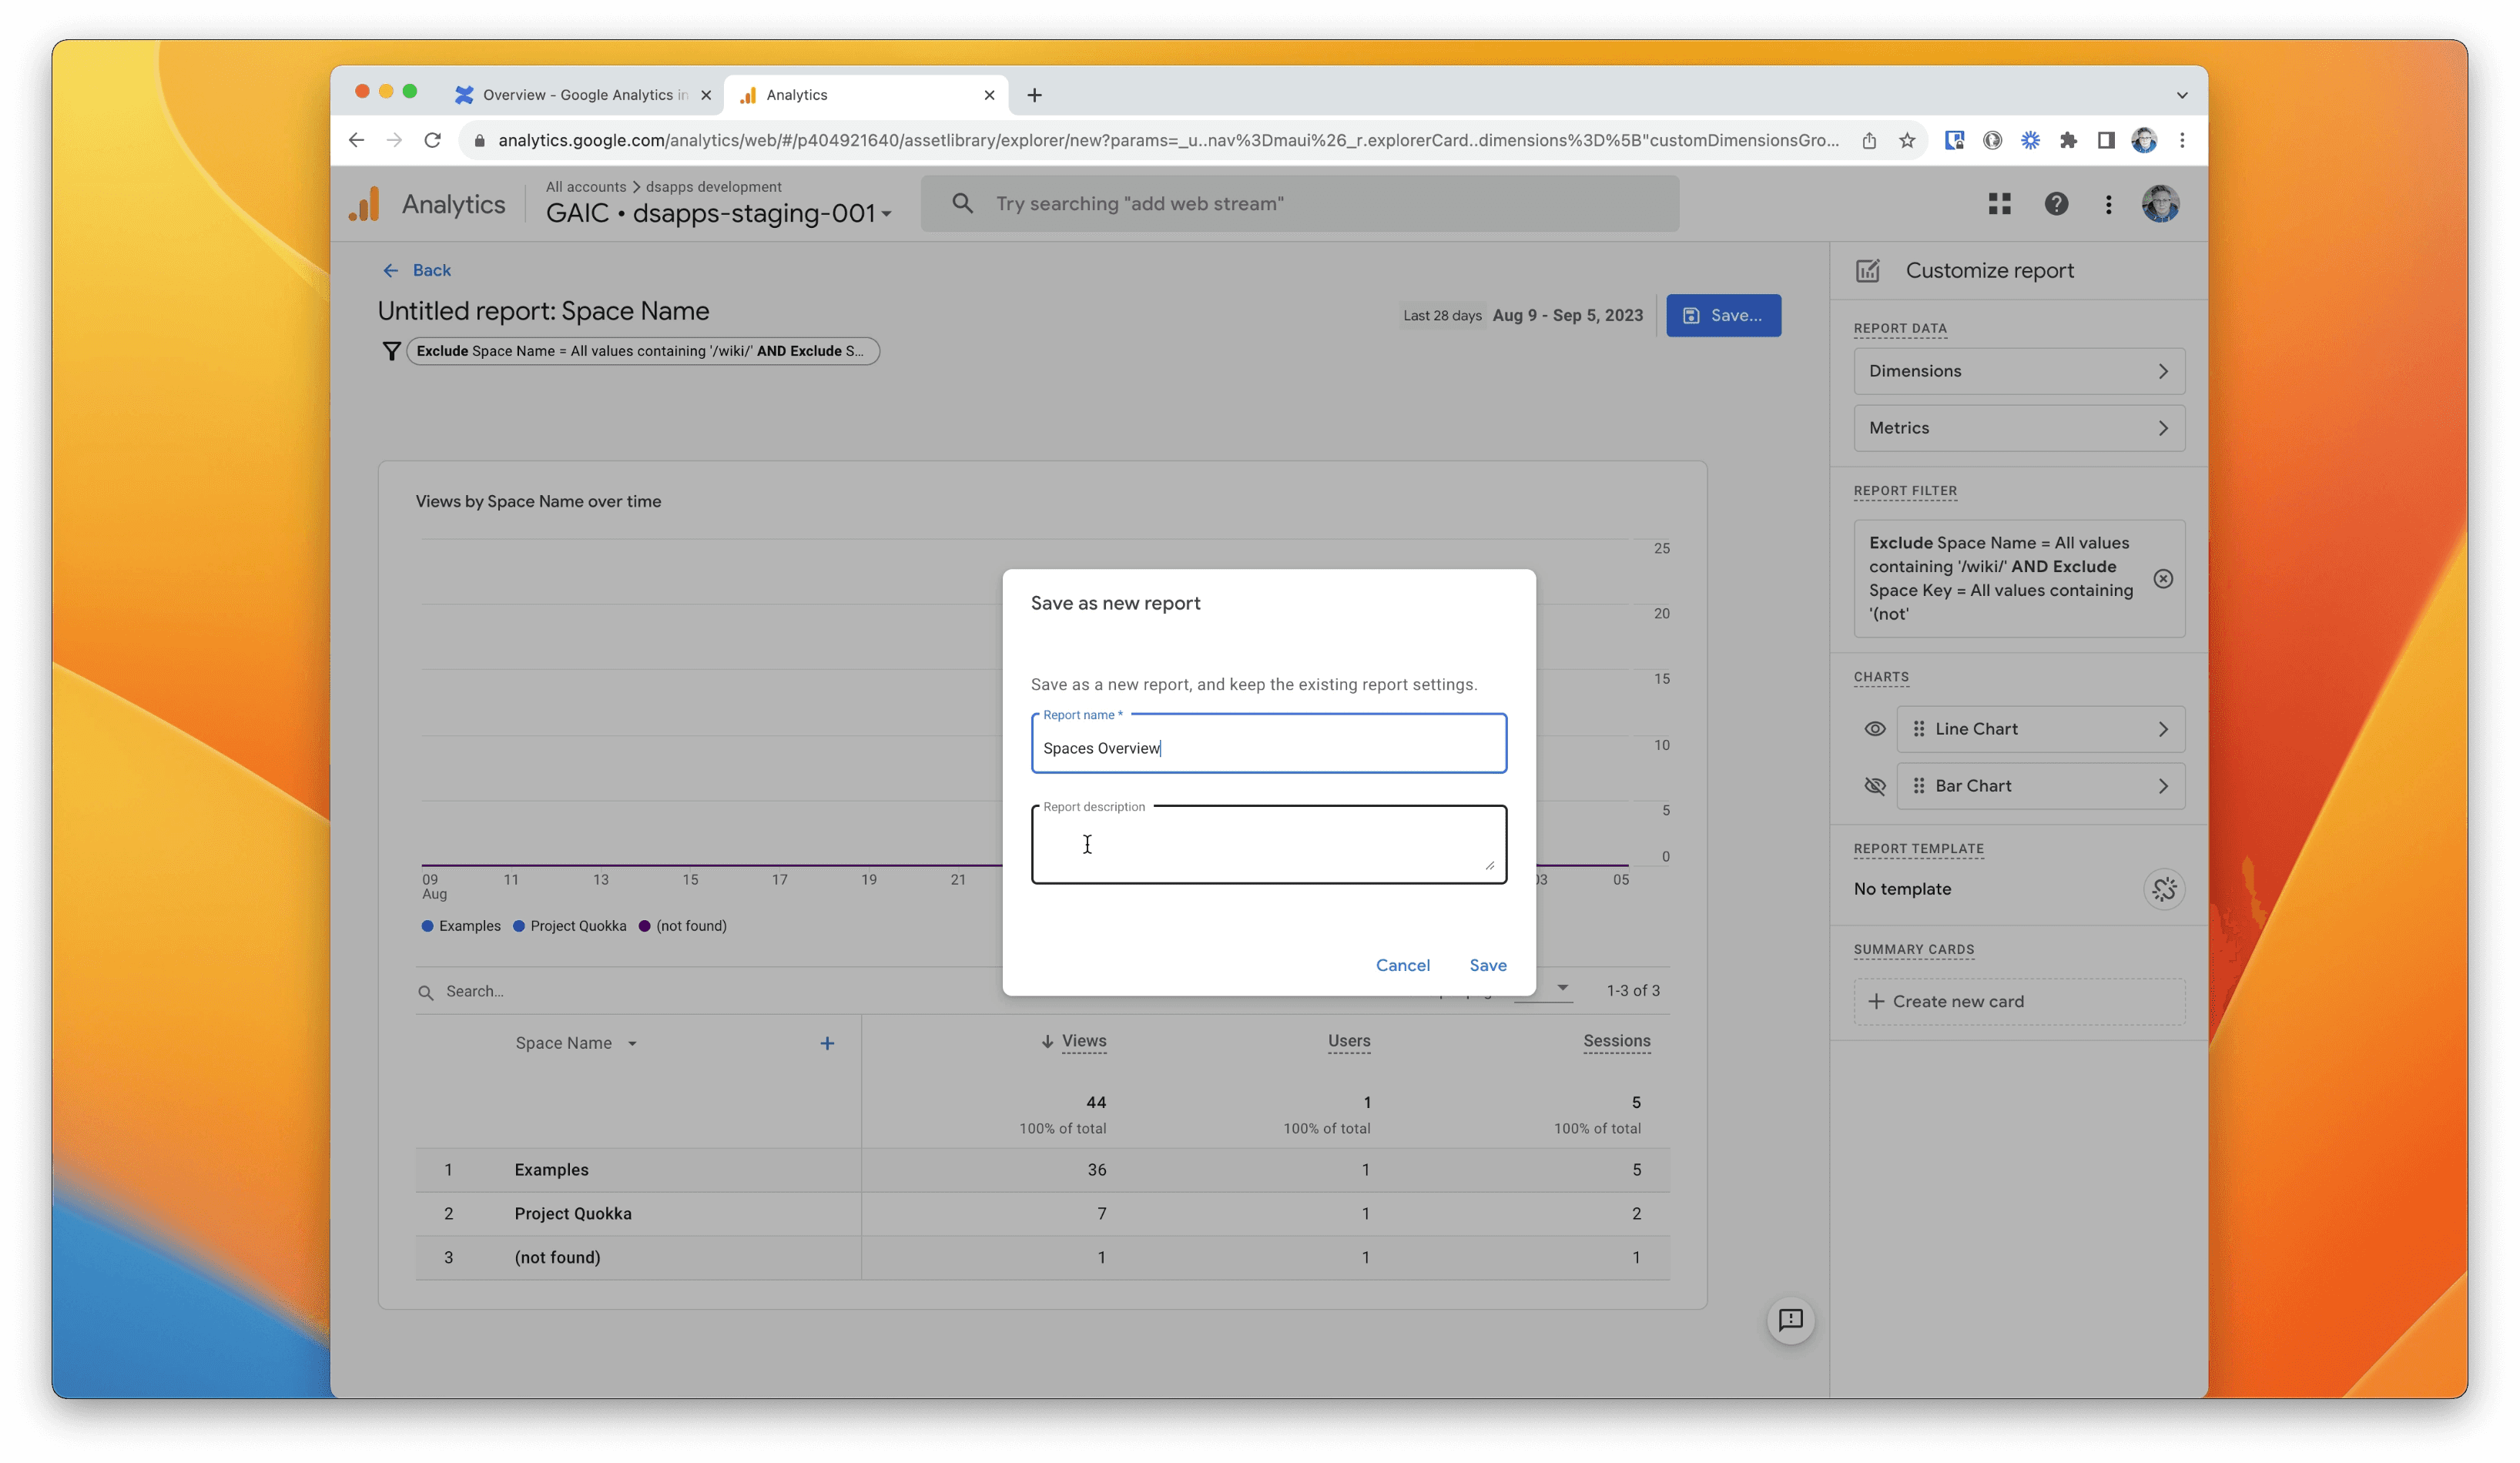Click Create new card
This screenshot has width=2520, height=1463.
[2018, 1001]
